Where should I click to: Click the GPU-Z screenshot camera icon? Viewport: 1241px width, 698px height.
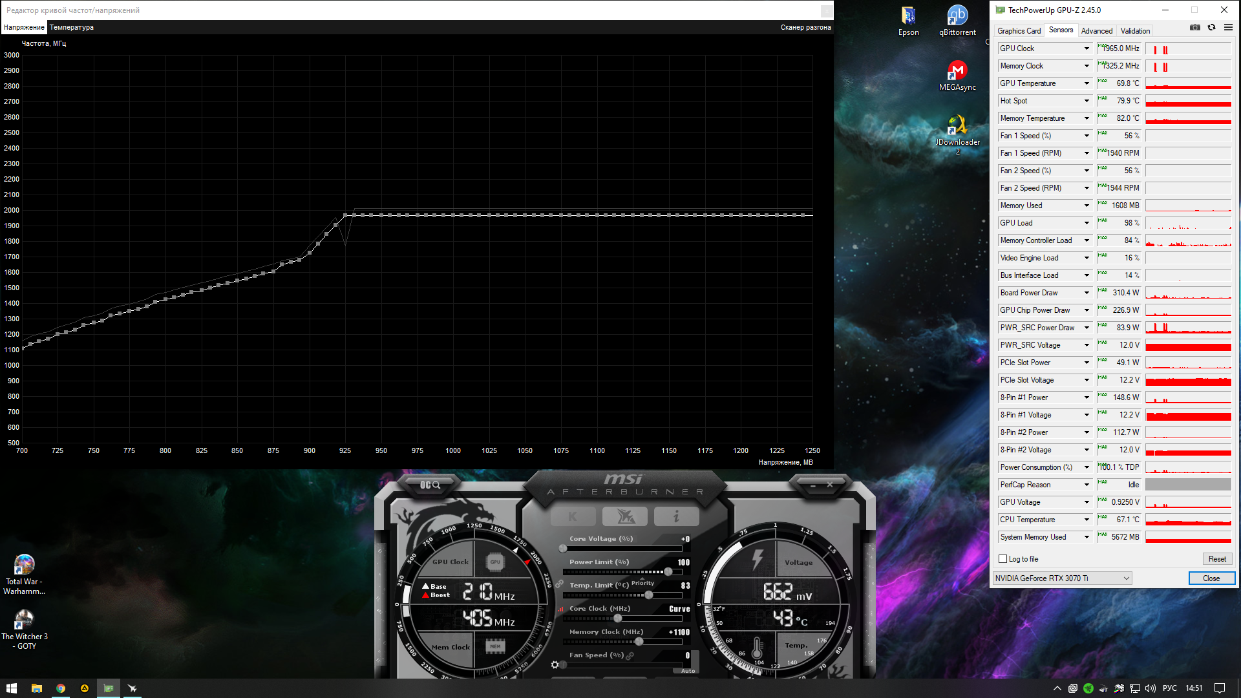coord(1195,27)
